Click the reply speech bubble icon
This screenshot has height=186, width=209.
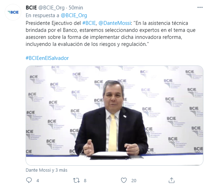29,180
